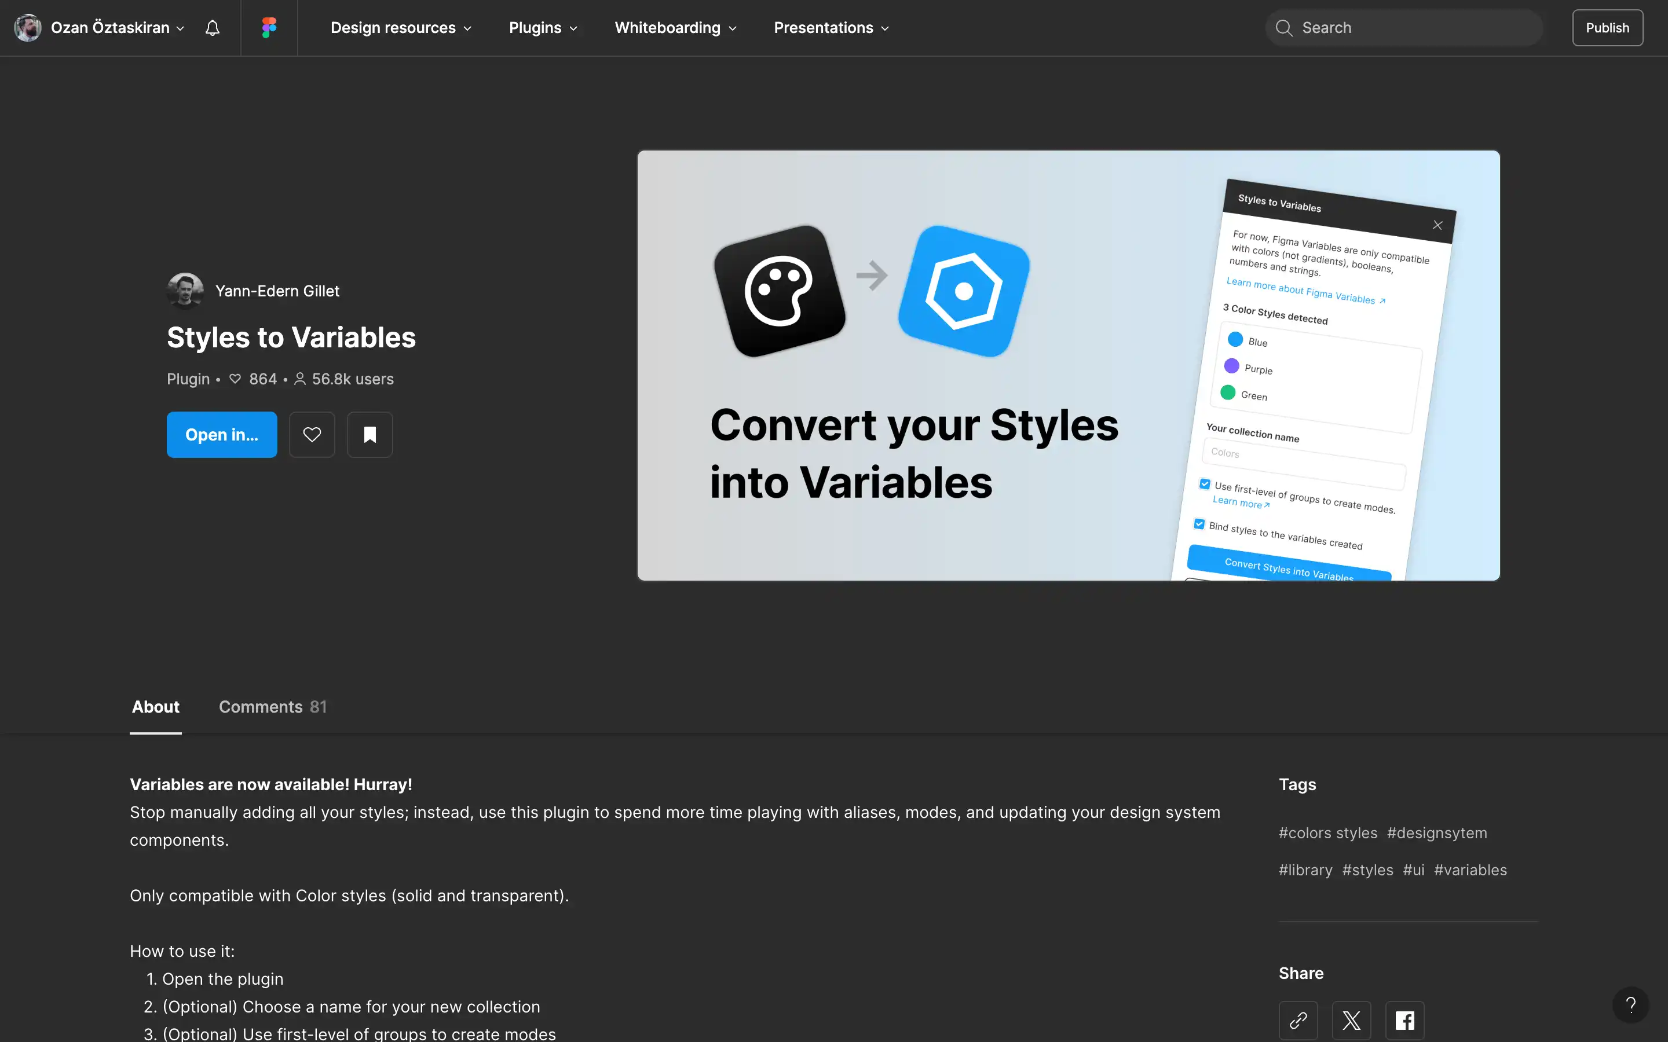This screenshot has width=1668, height=1042.
Task: Copy the share link via chain icon
Action: click(x=1298, y=1020)
